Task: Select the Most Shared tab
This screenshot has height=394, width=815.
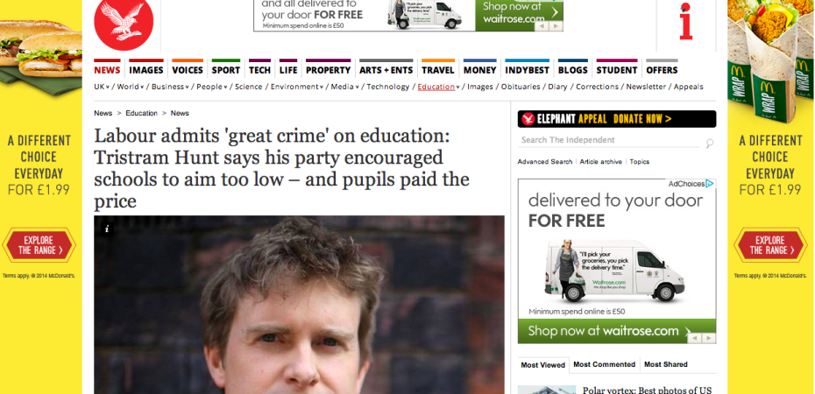Action: coord(666,364)
